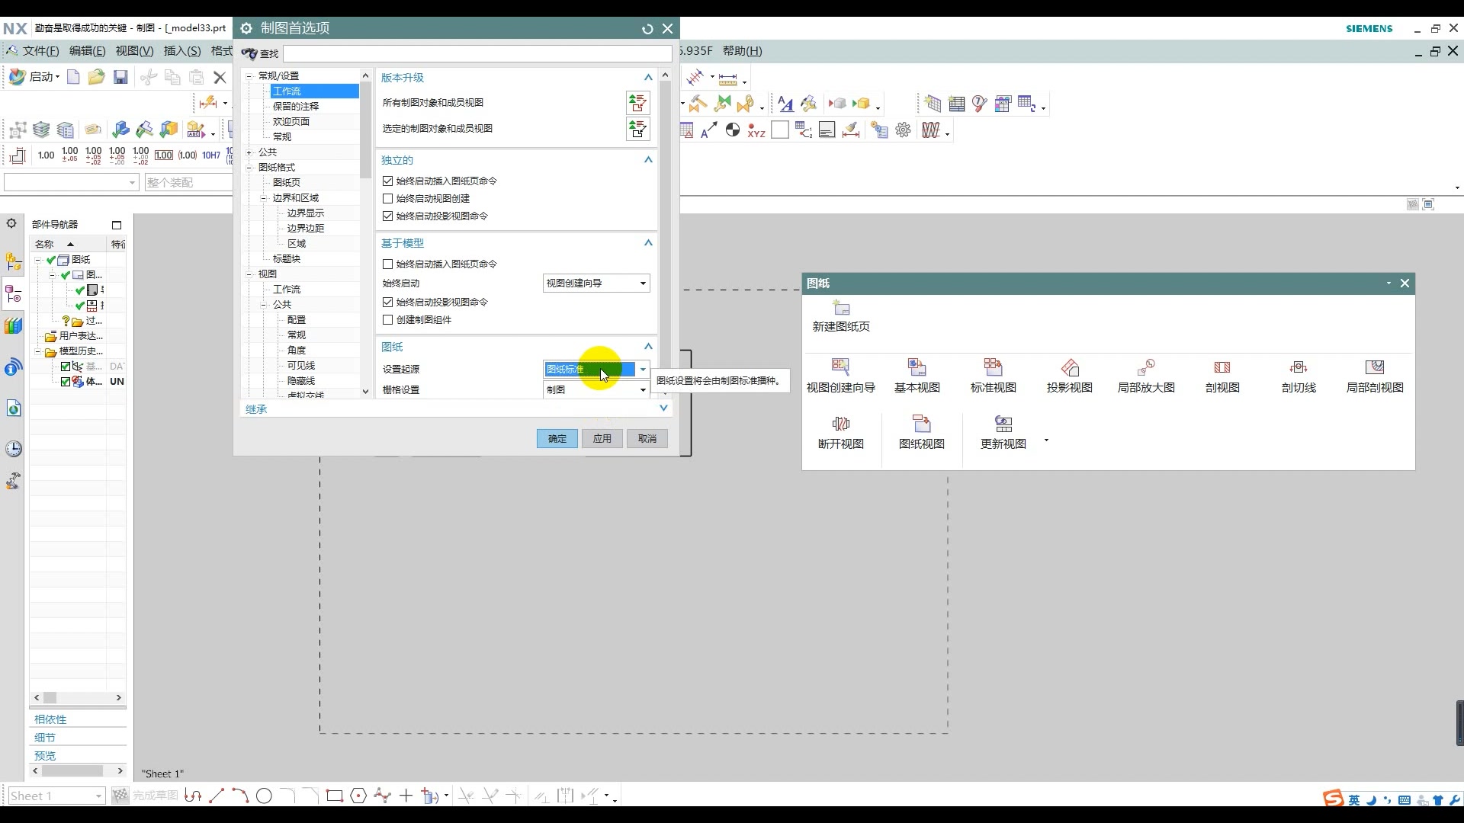This screenshot has width=1464, height=823.
Task: Click the 应用 button
Action: click(x=602, y=439)
